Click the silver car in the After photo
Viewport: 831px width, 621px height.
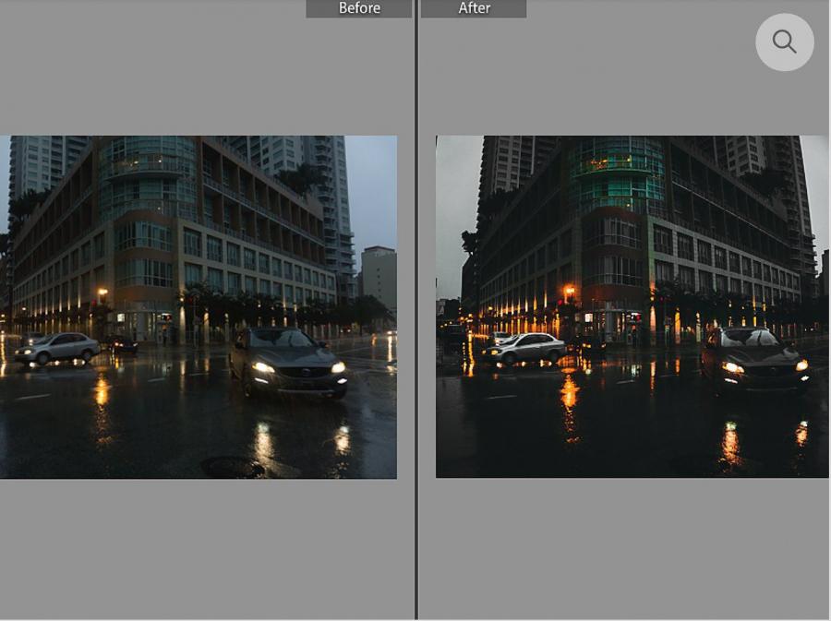[524, 348]
